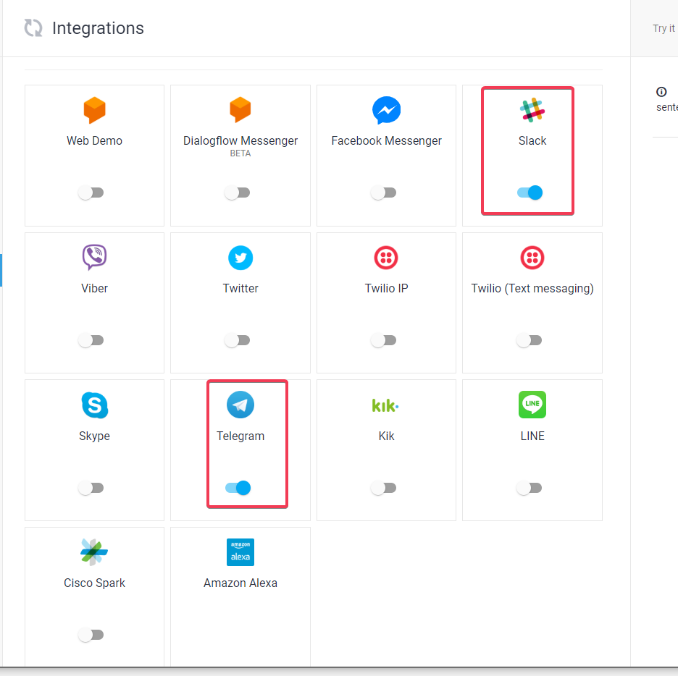Click the Viber phone logo icon
This screenshot has width=678, height=676.
coord(94,257)
